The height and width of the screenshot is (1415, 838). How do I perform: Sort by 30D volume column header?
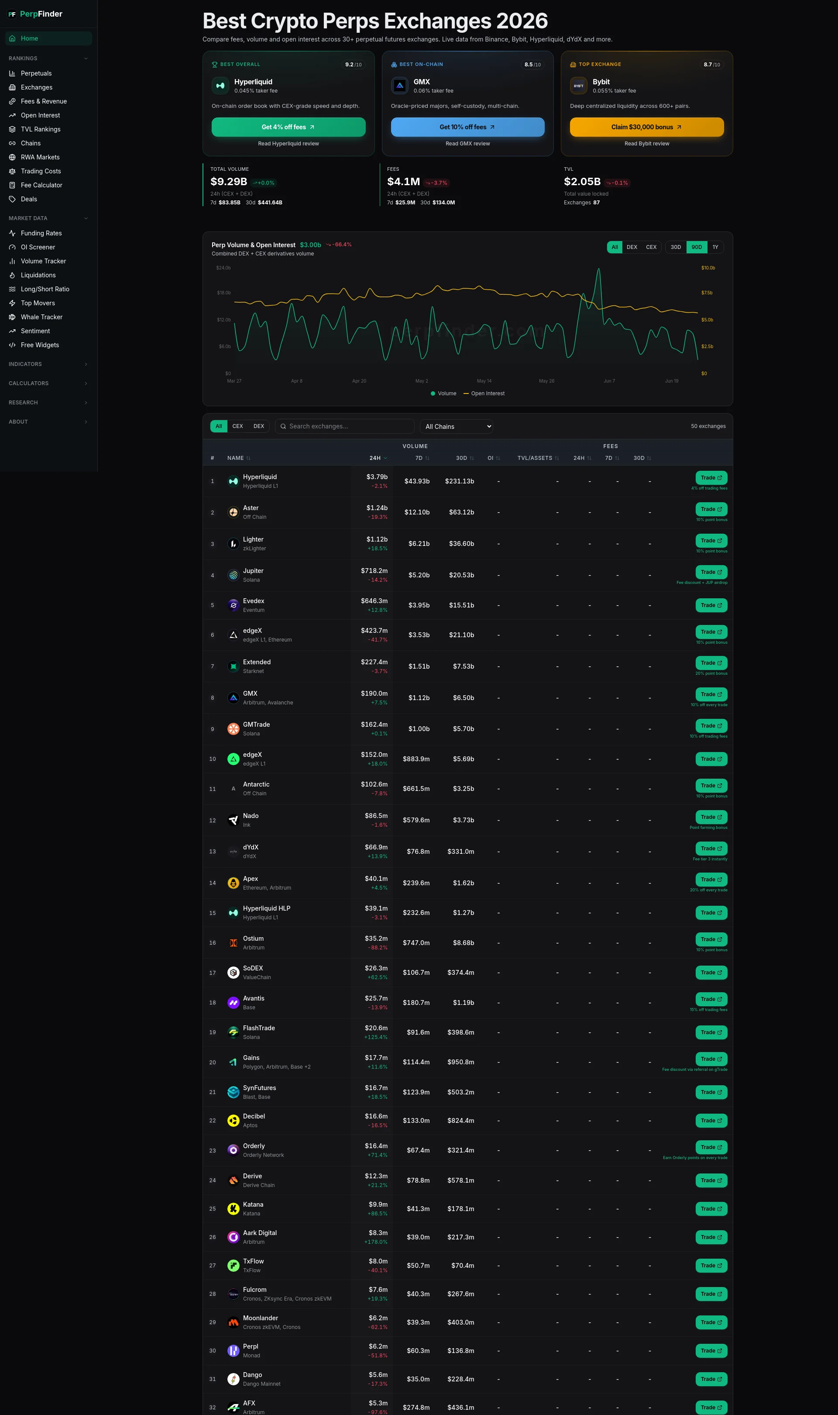click(x=465, y=458)
